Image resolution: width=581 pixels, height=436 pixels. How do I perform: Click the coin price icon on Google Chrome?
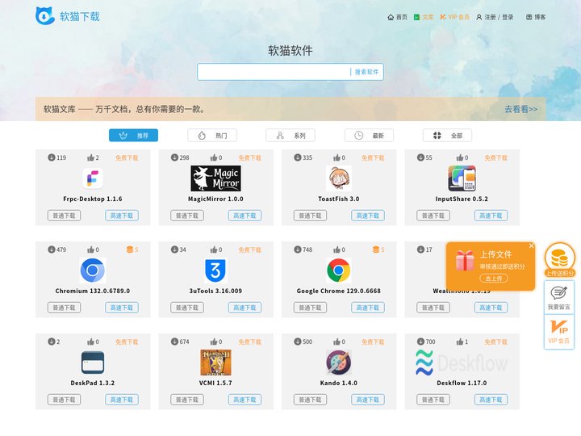[x=376, y=249]
